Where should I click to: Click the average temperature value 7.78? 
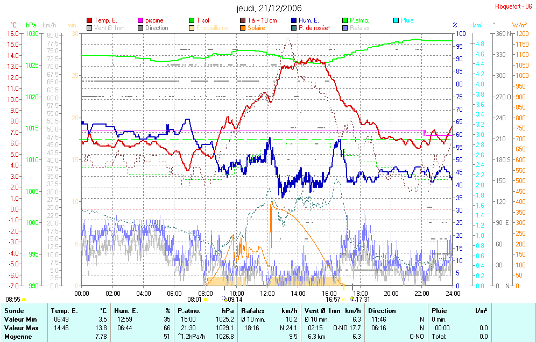101,337
